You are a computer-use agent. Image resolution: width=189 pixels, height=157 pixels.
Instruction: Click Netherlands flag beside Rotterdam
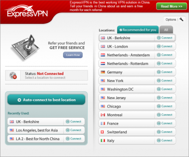click(103, 64)
